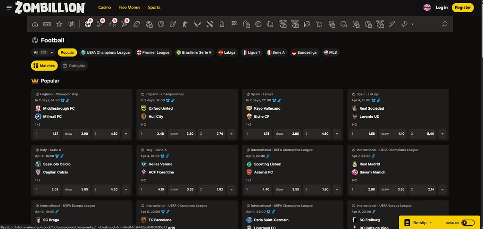Select the table tennis paddle icon
483x229 pixels.
(319, 24)
